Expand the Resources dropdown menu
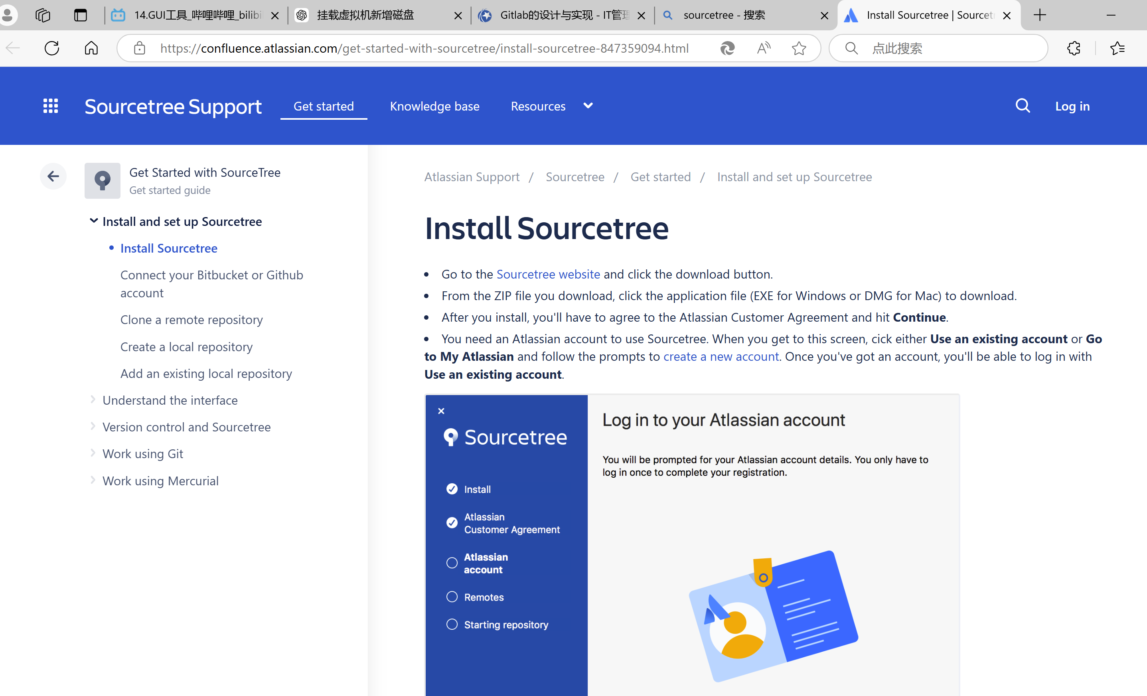 (552, 106)
